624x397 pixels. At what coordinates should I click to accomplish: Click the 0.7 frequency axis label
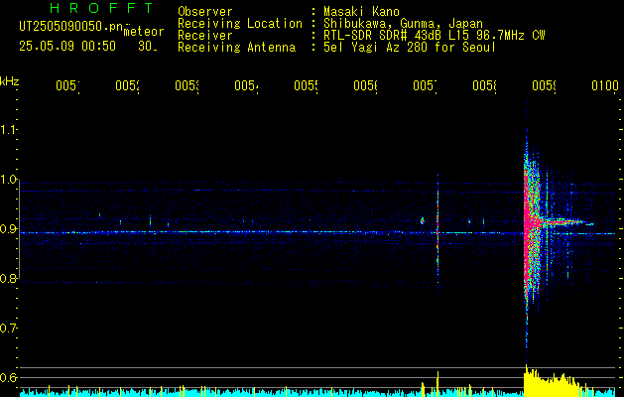pos(8,329)
